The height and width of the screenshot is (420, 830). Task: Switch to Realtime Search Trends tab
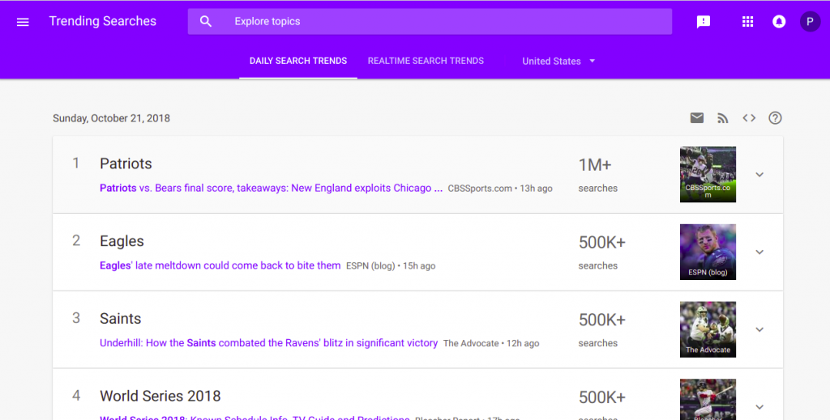[x=426, y=61]
